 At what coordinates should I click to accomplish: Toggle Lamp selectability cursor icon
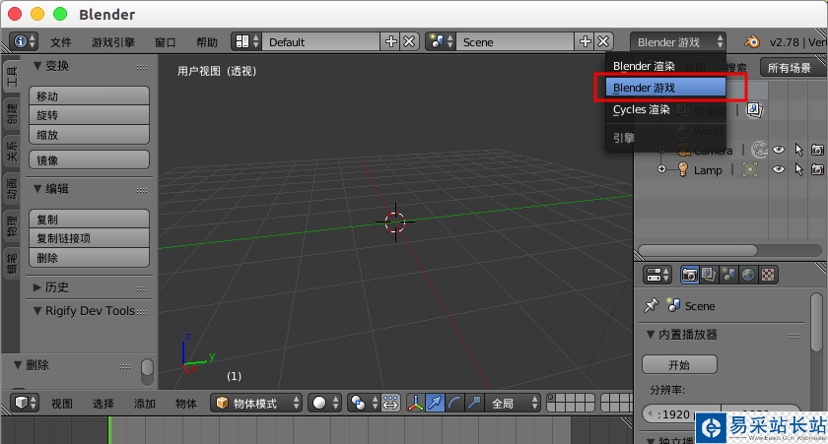click(x=798, y=169)
